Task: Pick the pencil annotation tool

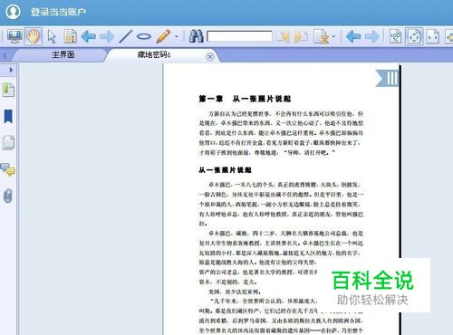Action: [x=164, y=36]
